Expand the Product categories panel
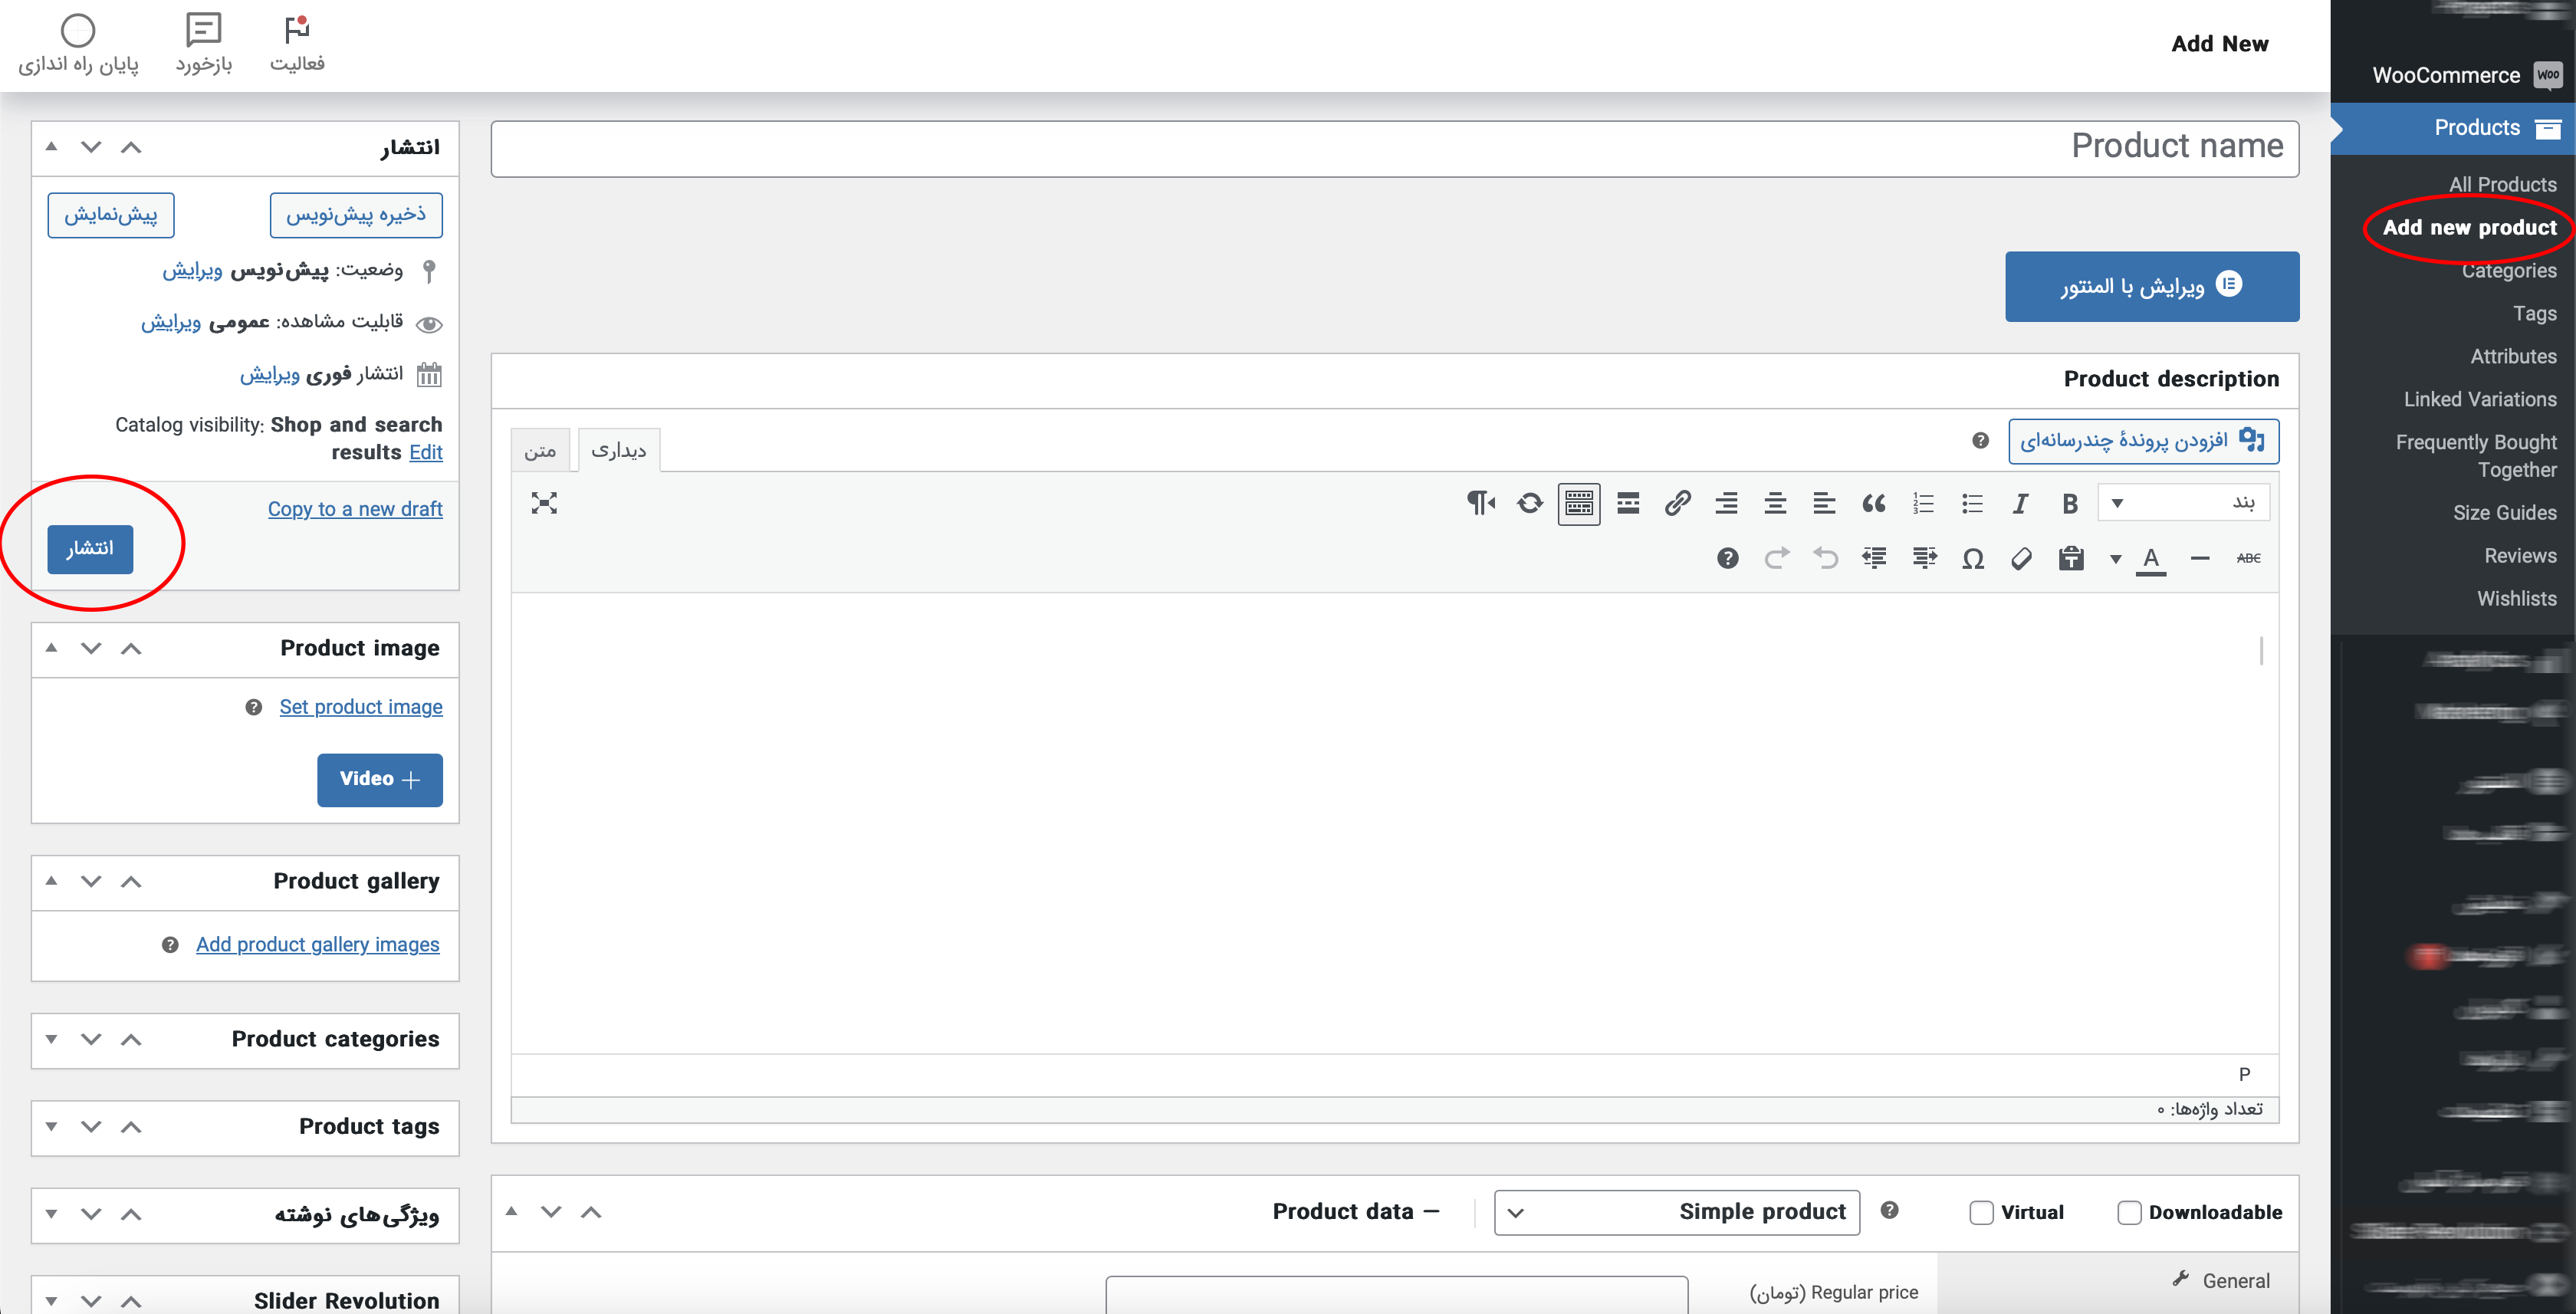Image resolution: width=2576 pixels, height=1314 pixels. [x=51, y=1040]
